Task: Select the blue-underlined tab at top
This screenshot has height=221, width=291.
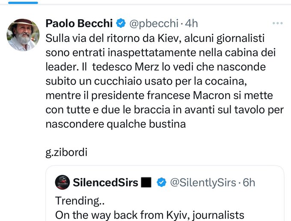Action: click(x=19, y=2)
